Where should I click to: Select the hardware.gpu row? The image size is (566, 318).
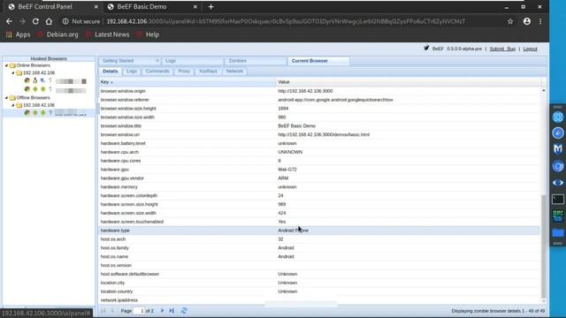(319, 170)
